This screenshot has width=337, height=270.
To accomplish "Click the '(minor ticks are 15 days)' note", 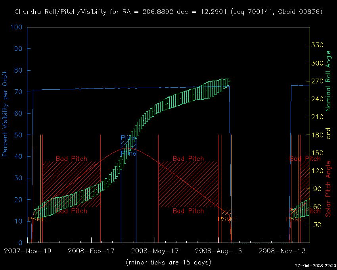I will point(168,262).
